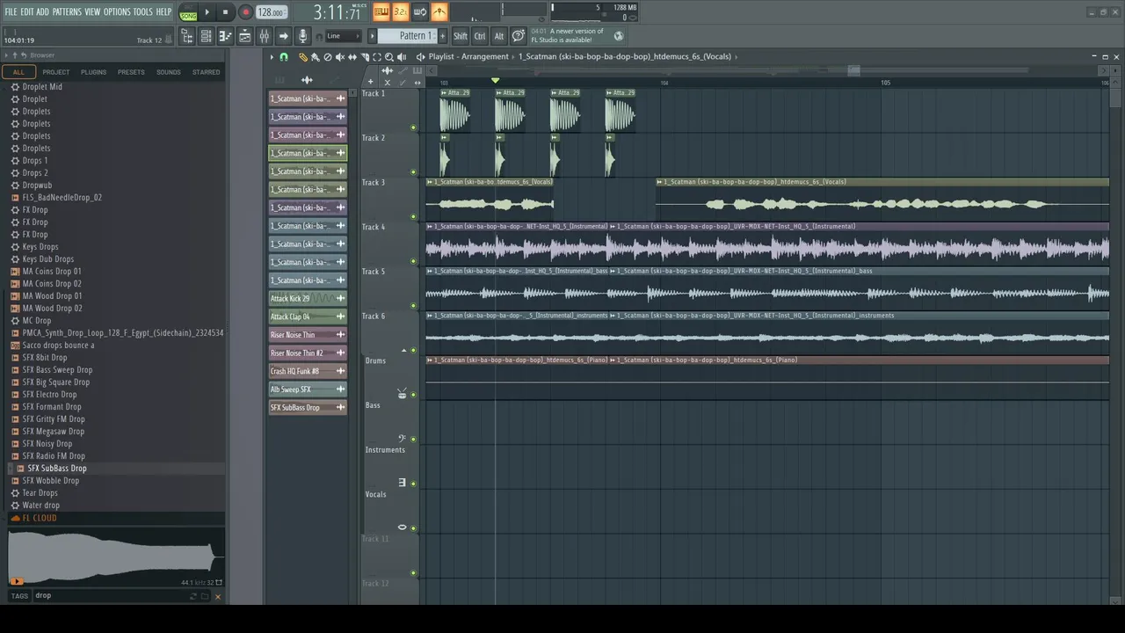Click the playhead marker on the timeline

495,81
